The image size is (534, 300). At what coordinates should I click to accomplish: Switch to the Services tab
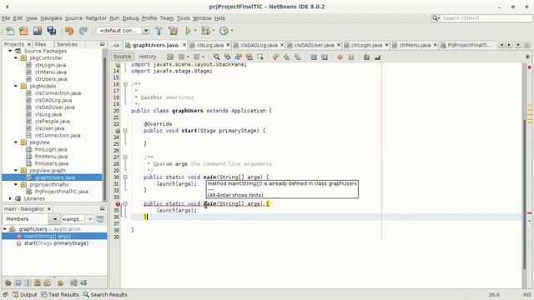tap(67, 44)
